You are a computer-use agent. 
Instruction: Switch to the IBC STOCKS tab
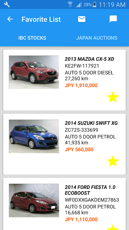pos(32,38)
